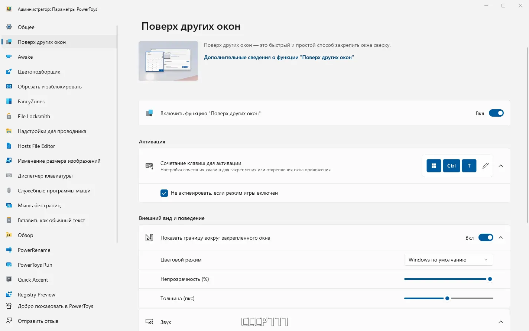This screenshot has width=529, height=331.
Task: Click the Awake cup icon in sidebar
Action: coord(9,56)
